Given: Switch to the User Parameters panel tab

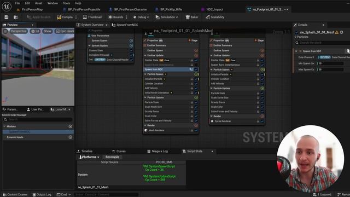Looking at the screenshot, I should pos(35,109).
